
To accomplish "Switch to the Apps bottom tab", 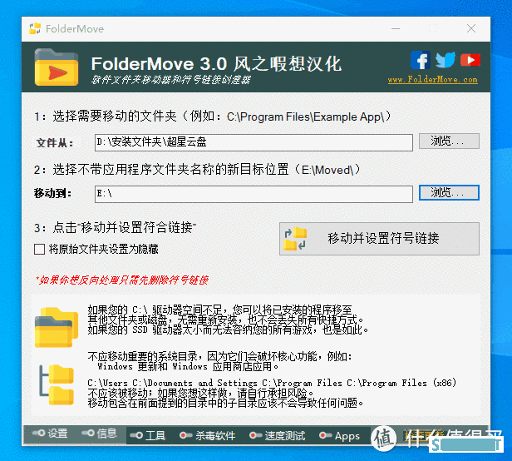I will click(x=340, y=435).
